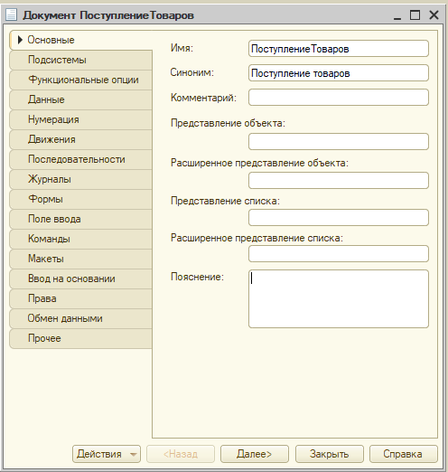
Task: Go to the Нумерация tab
Action: coord(80,119)
